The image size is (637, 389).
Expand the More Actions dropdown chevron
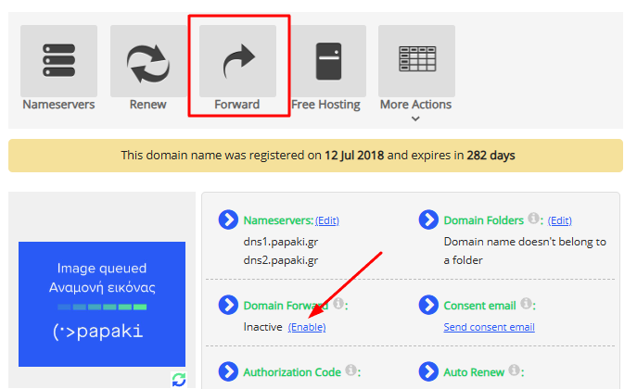(x=415, y=119)
